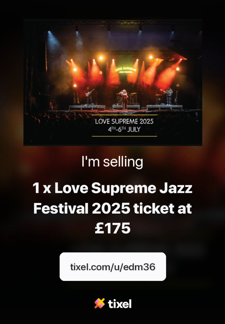Click the tixel X-shaped logo icon
This screenshot has height=324, width=225.
tap(100, 303)
